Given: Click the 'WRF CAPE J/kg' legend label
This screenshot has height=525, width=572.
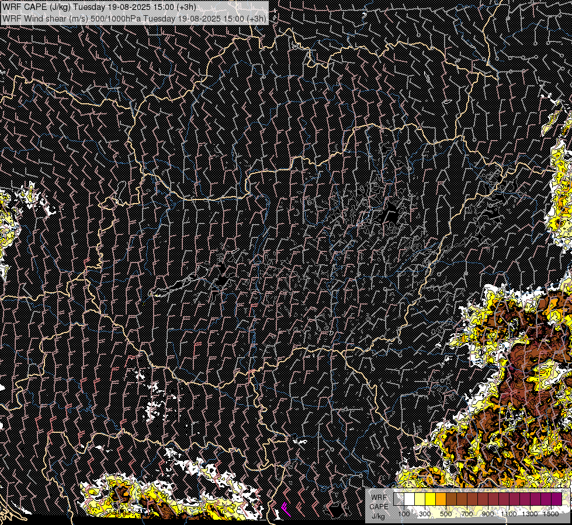Looking at the screenshot, I should (x=379, y=507).
